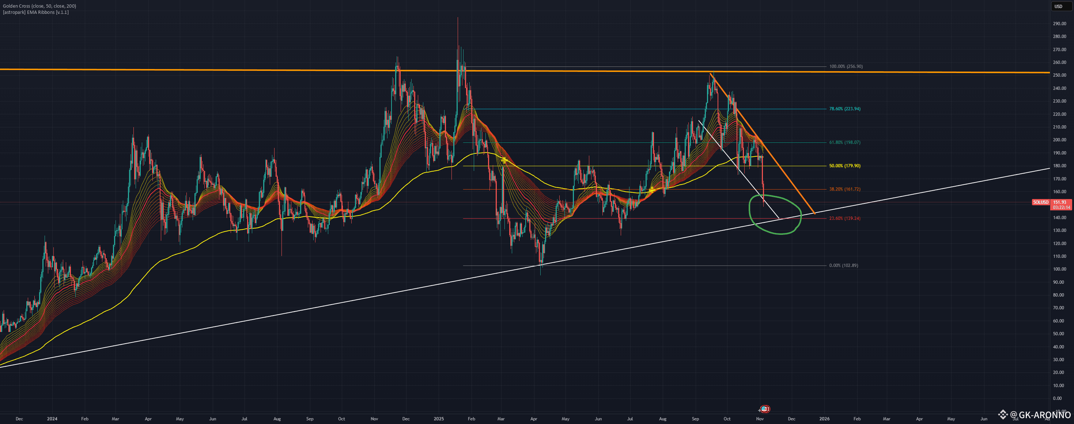Image resolution: width=1074 pixels, height=424 pixels.
Task: Click the 100.00% (256.90) Fibonacci label
Action: click(x=846, y=66)
